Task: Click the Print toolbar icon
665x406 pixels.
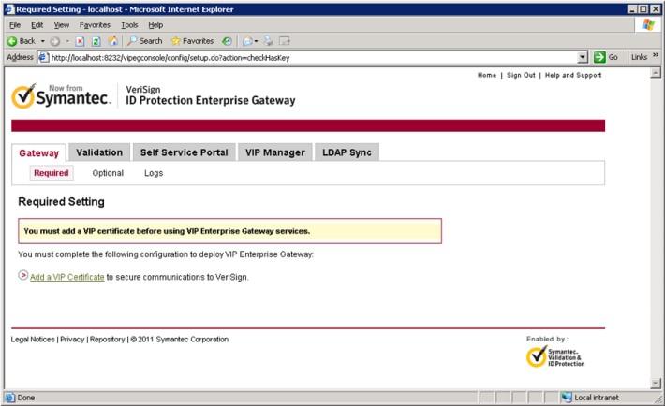Action: coord(268,41)
